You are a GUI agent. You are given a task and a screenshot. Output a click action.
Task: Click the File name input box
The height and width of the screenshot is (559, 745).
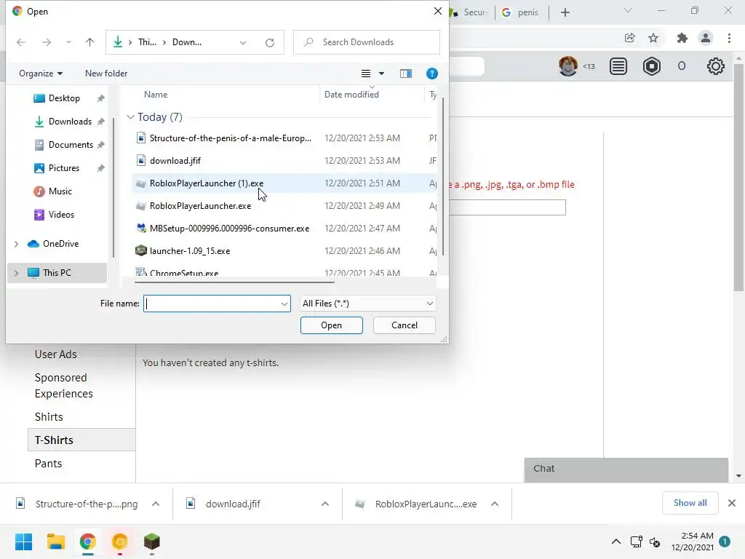click(x=212, y=304)
